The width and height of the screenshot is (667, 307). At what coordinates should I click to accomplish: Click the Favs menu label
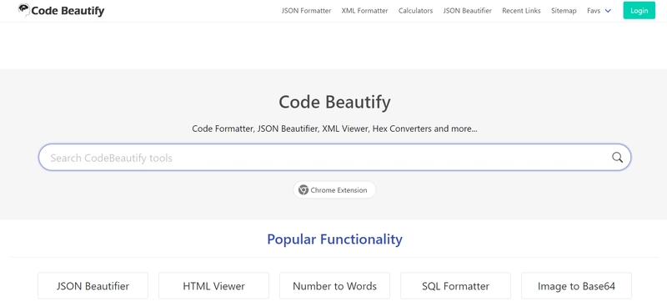(x=594, y=11)
